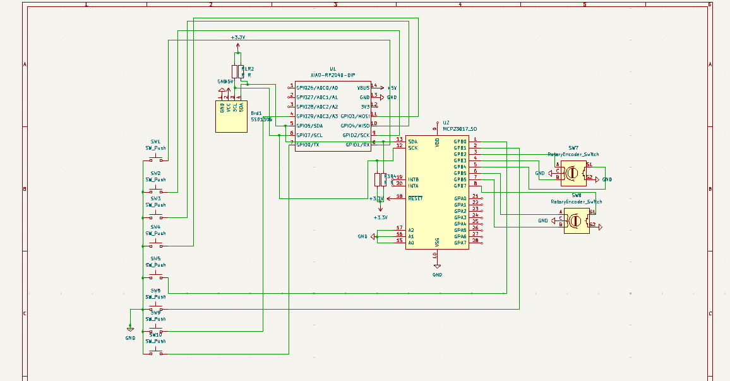Select resistor R1 near the +3.3V rail
Image resolution: width=730 pixels, height=381 pixels.
(x=234, y=71)
